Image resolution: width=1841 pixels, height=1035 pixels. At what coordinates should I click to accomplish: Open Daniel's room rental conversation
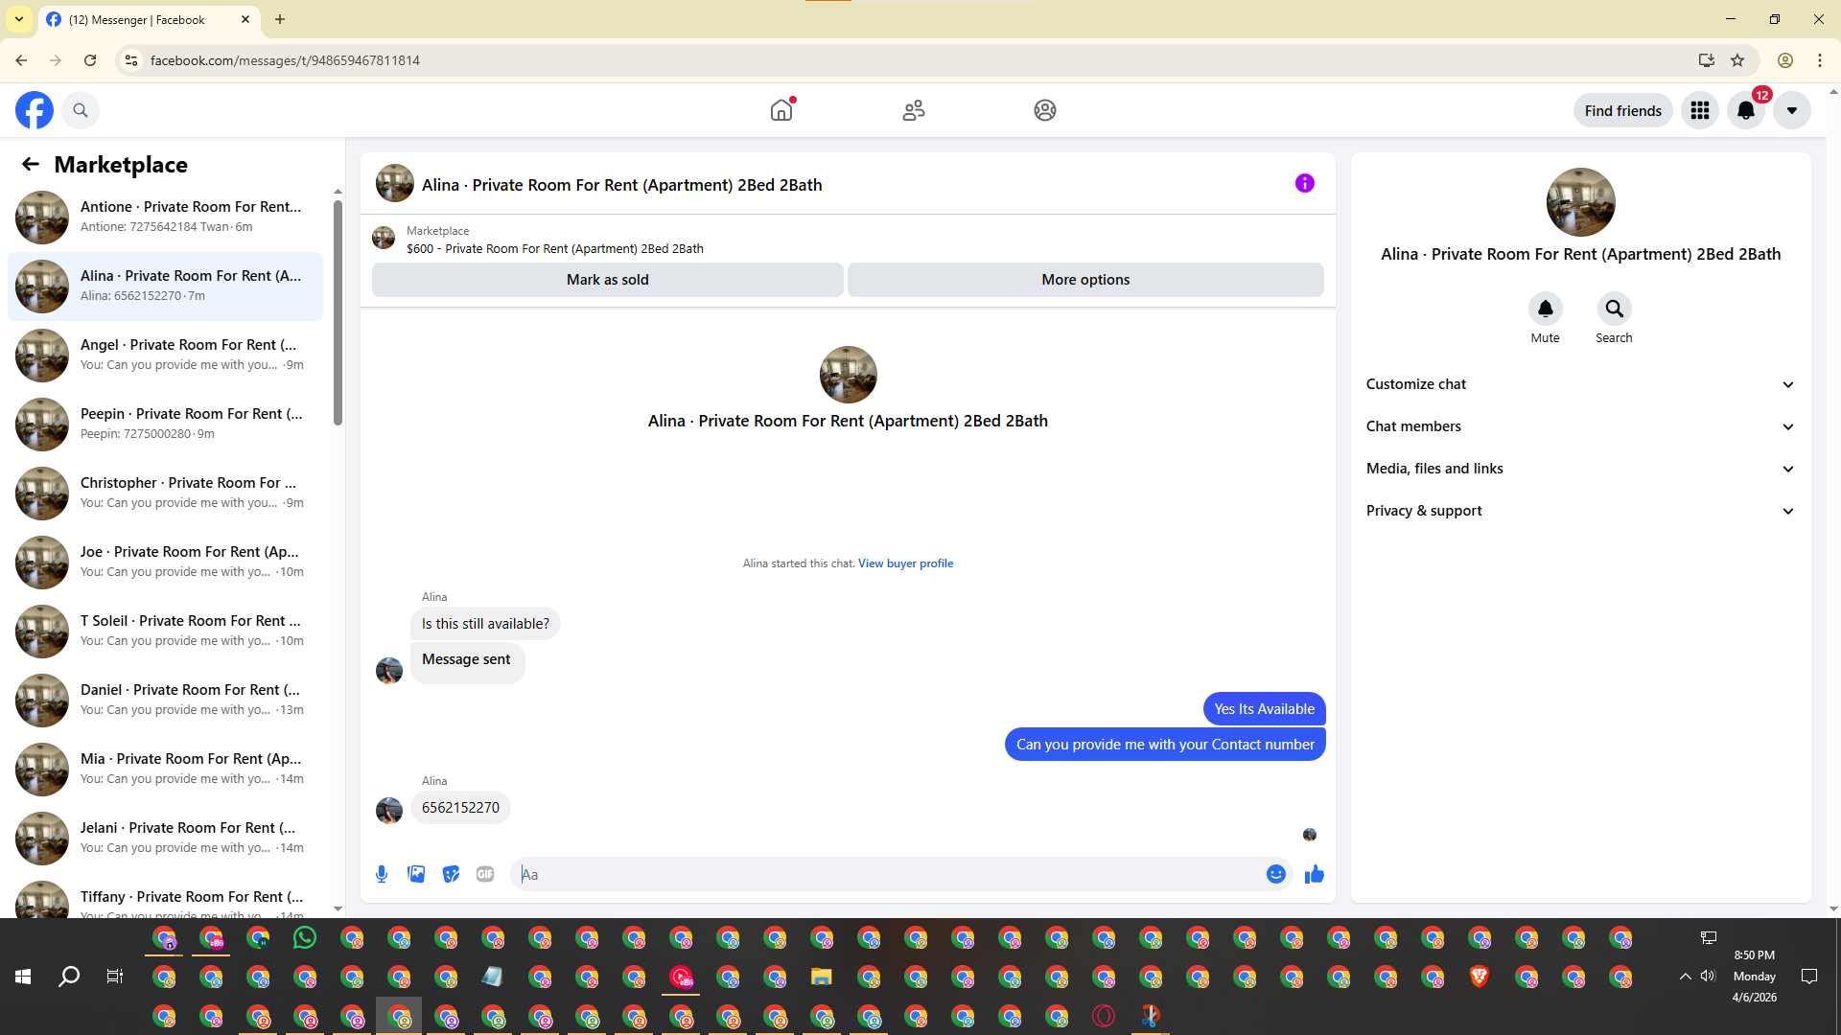coord(166,701)
